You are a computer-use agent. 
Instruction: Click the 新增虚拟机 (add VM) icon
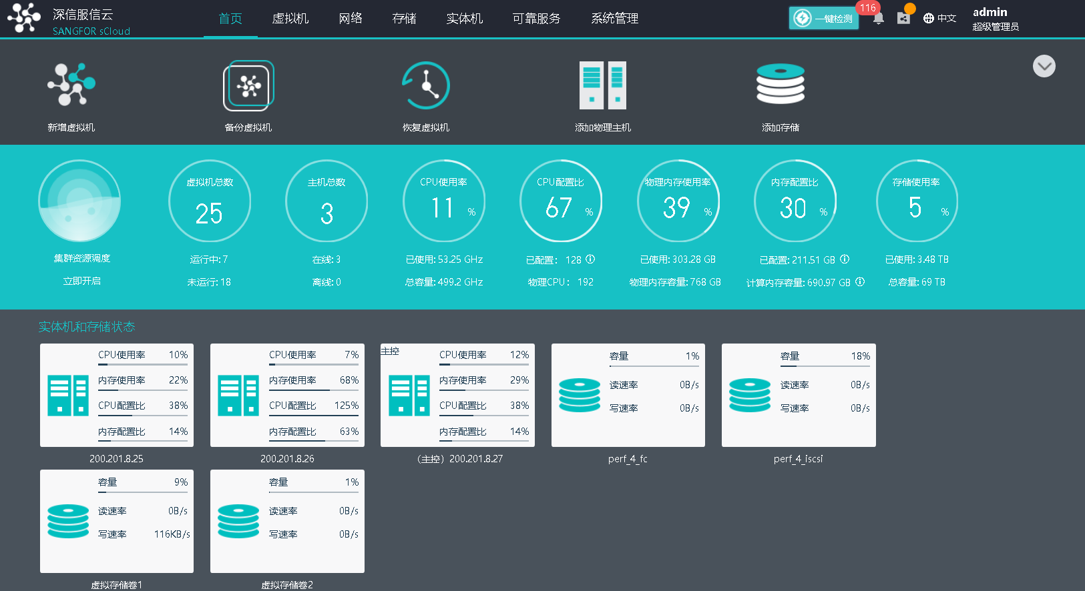[71, 85]
